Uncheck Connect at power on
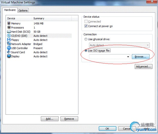 coord(86,26)
